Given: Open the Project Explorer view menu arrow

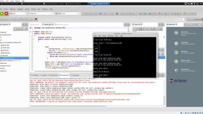Looking at the screenshot, I should 26,29.
